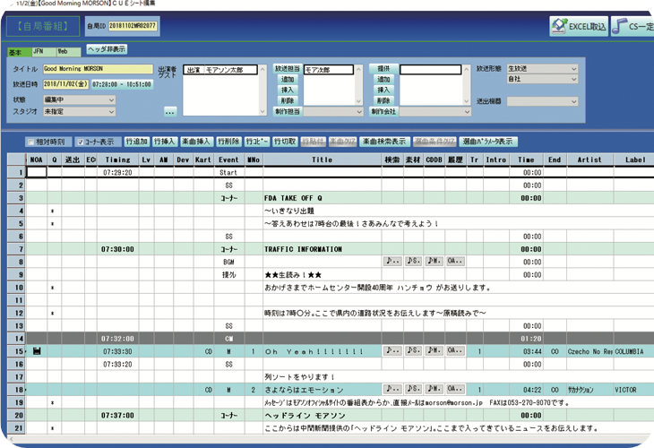The height and width of the screenshot is (448, 654).
Task: Click the ヘッドライン モアソン title cell
Action: click(322, 416)
